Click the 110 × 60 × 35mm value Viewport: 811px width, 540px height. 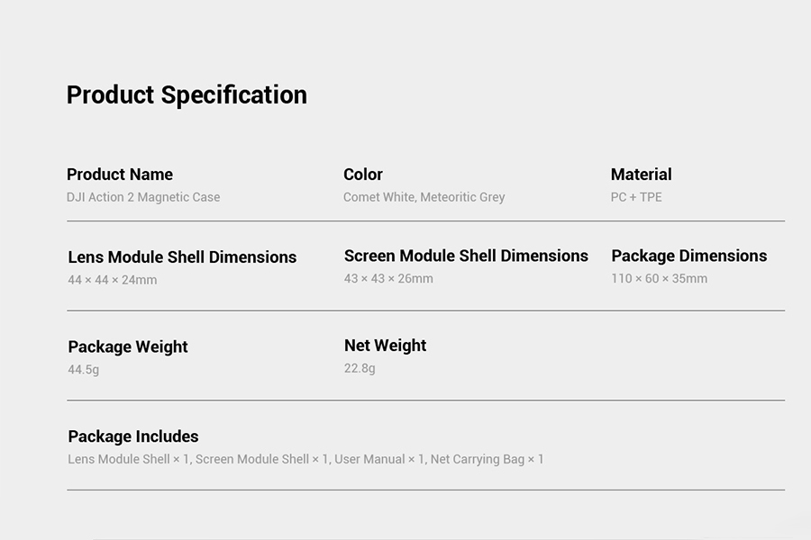659,278
